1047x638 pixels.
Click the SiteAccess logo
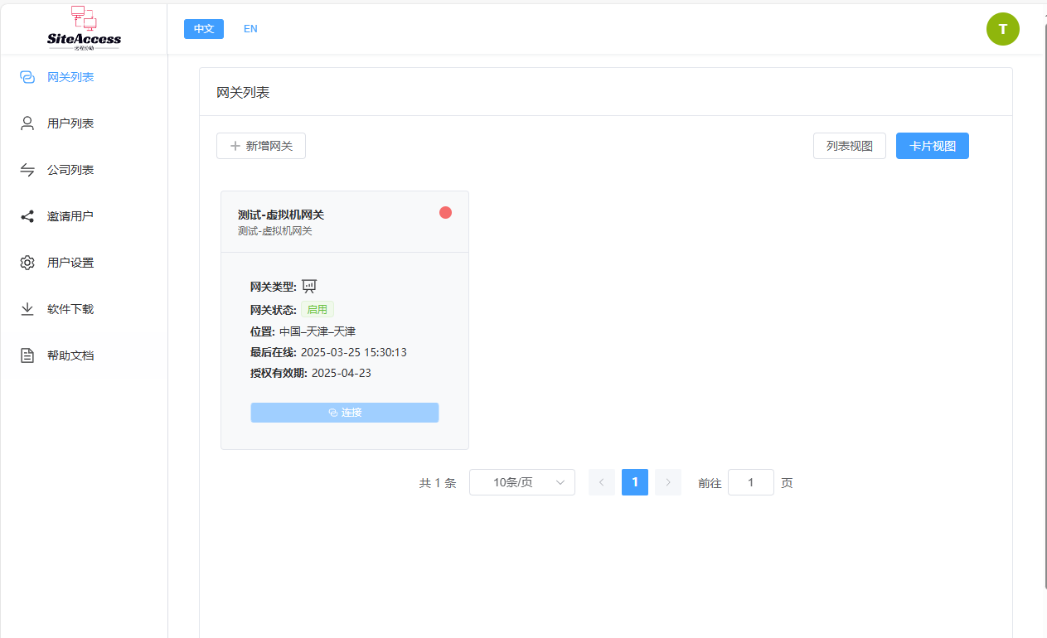click(x=84, y=27)
